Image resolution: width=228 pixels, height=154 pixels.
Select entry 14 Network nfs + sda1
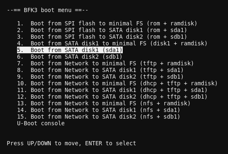pyautogui.click(x=99, y=110)
